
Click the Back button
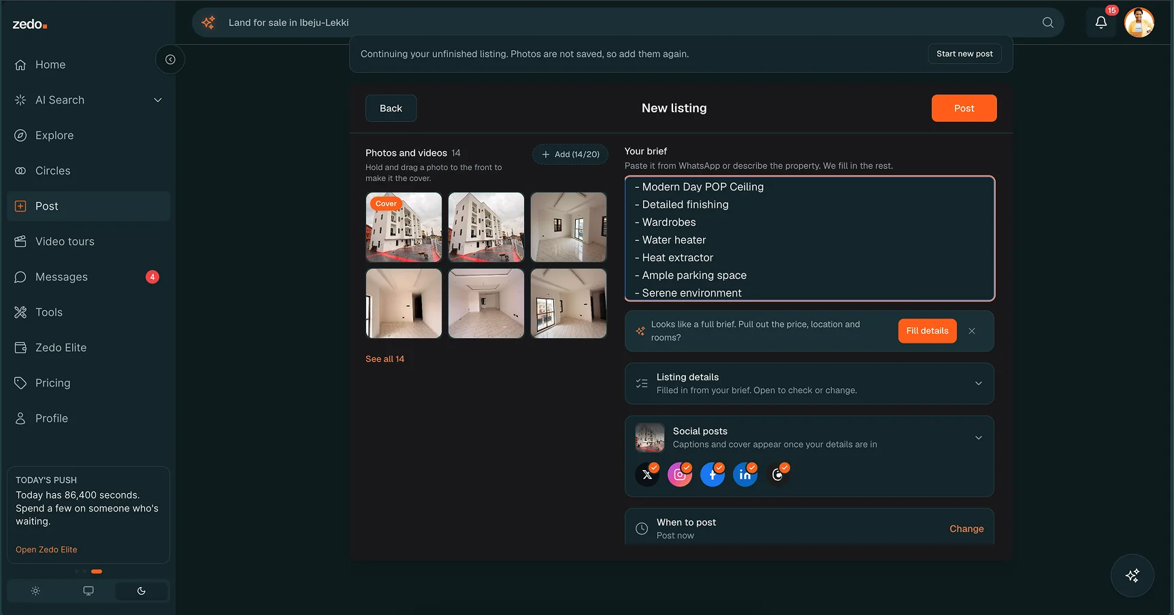pos(391,108)
